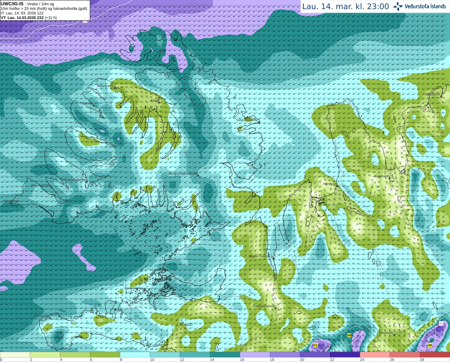Select the red 28+ legend swatch
This screenshot has height=362, width=450.
click(x=435, y=355)
